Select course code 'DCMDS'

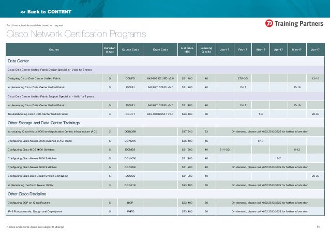point(130,149)
